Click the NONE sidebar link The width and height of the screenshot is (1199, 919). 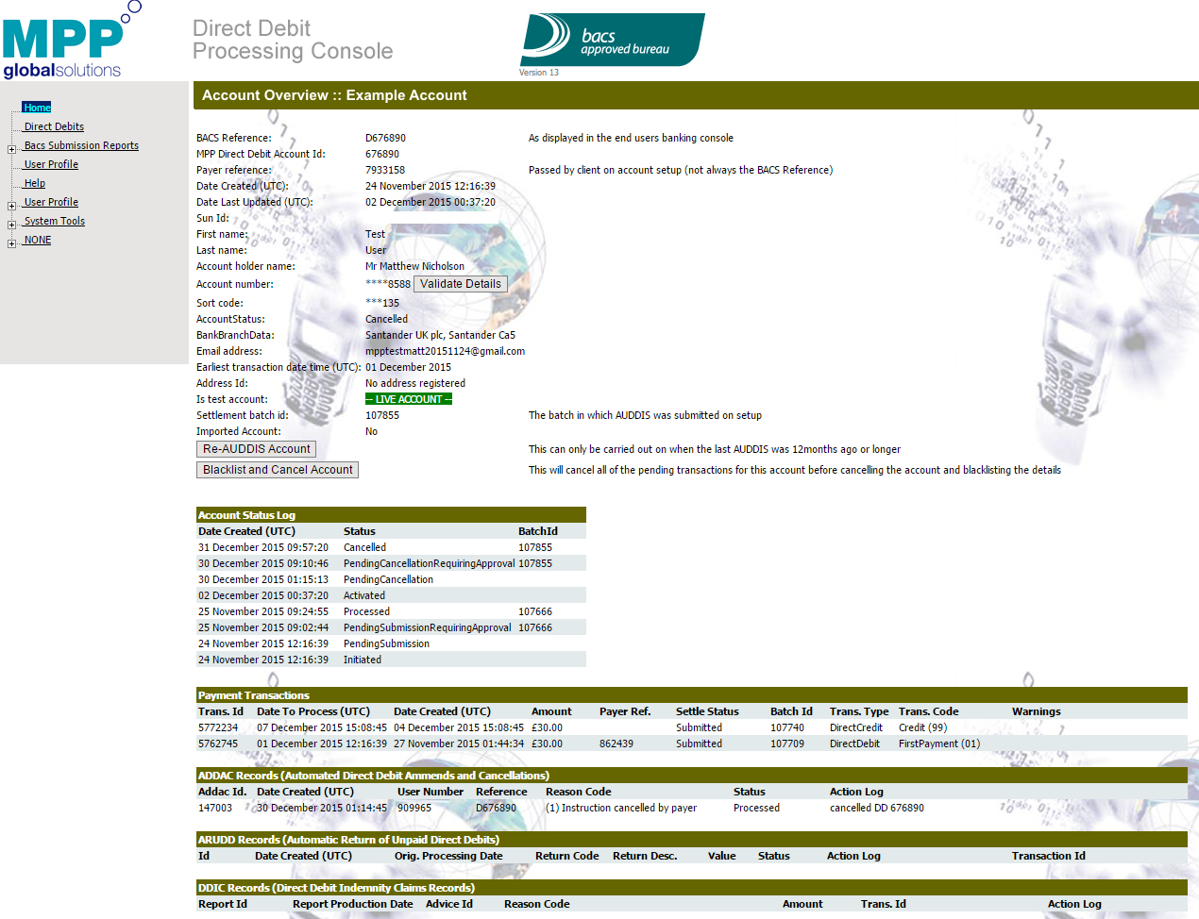38,240
